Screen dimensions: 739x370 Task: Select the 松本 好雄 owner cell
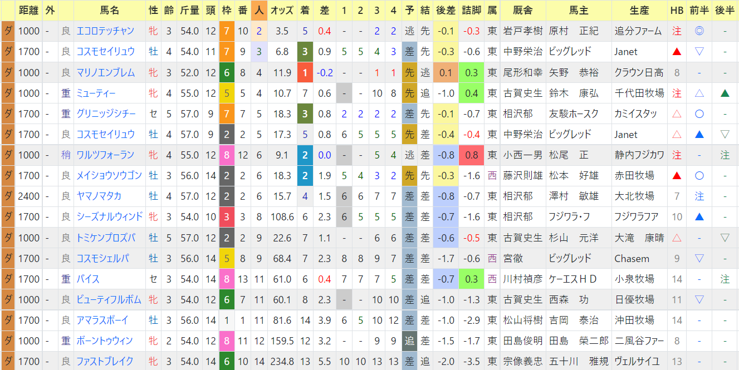(579, 176)
